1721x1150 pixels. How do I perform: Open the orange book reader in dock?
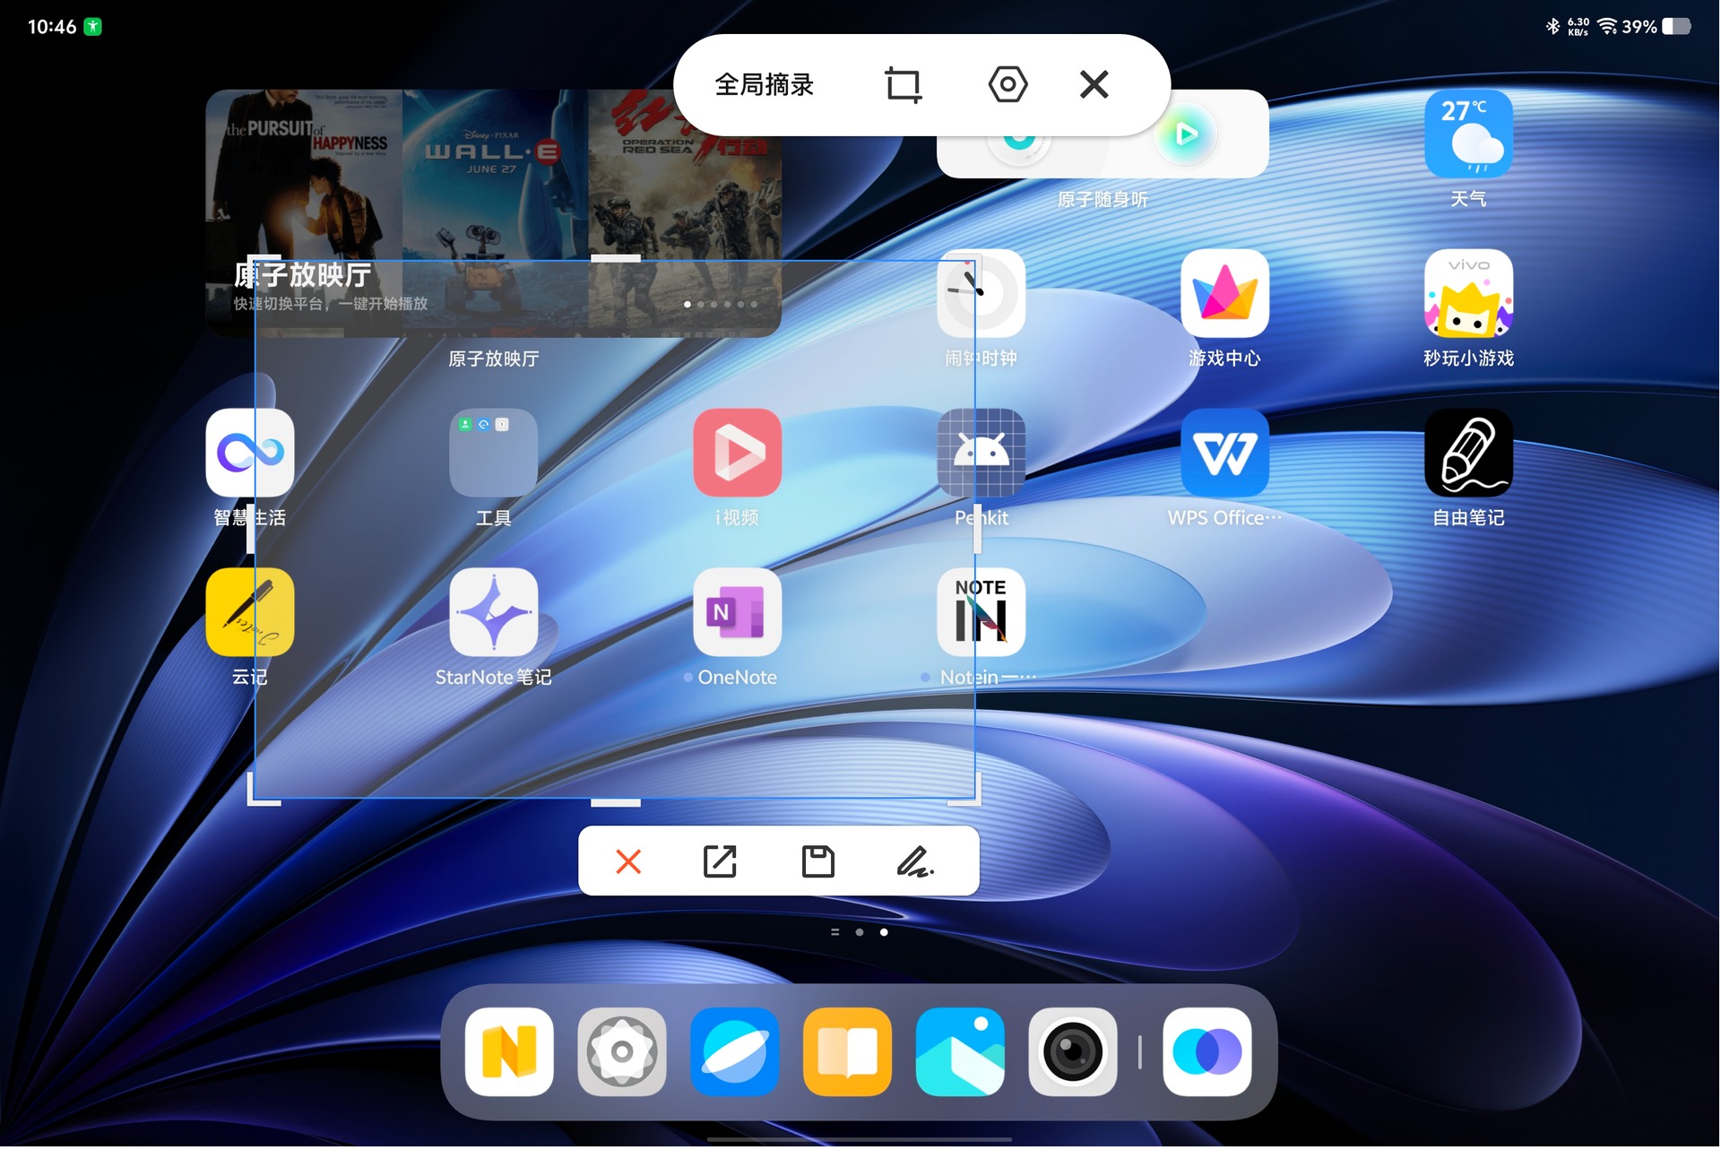847,1051
